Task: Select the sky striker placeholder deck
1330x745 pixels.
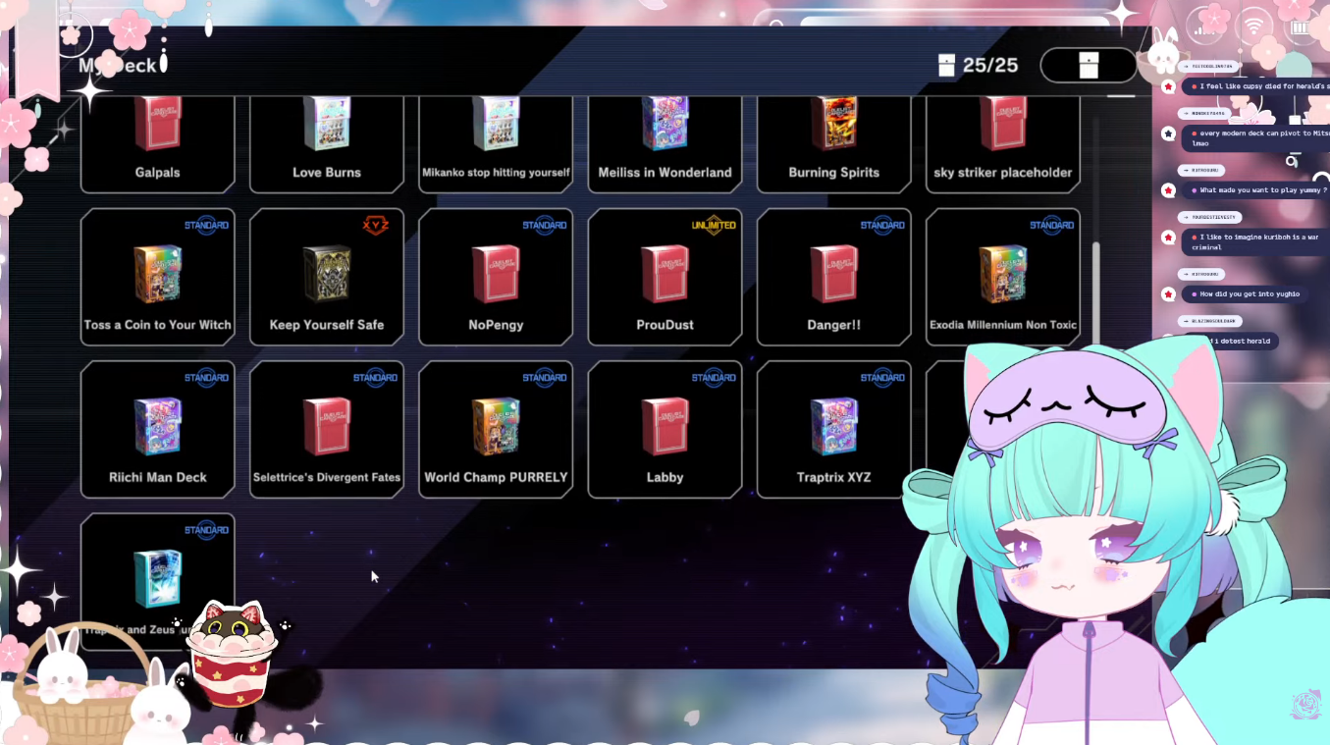Action: pos(1002,144)
